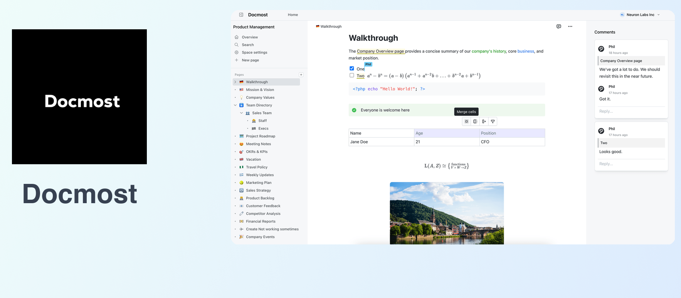This screenshot has width=681, height=298.
Task: Click the Reply field under Looks good
Action: pos(631,164)
